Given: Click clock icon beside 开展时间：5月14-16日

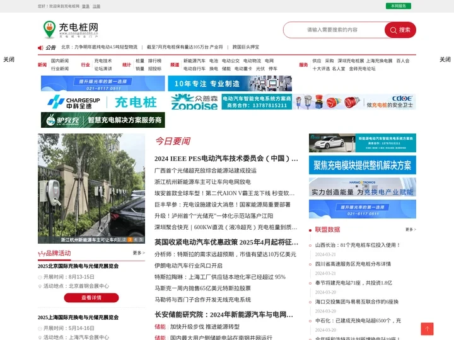Looking at the screenshot, I should (40, 329).
